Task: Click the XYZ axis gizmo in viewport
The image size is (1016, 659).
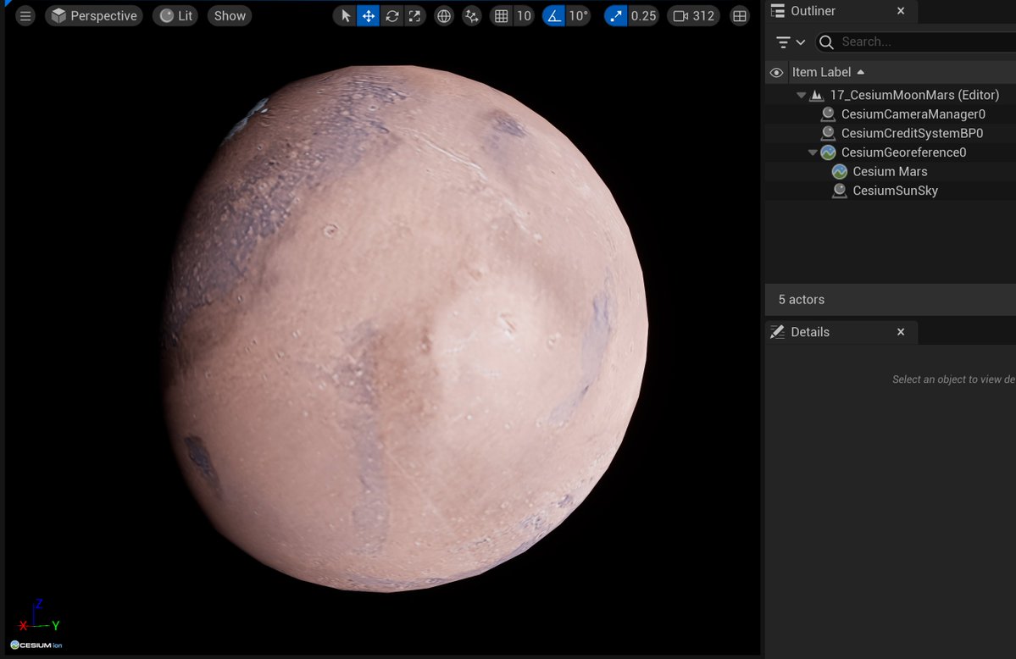Action: 39,617
